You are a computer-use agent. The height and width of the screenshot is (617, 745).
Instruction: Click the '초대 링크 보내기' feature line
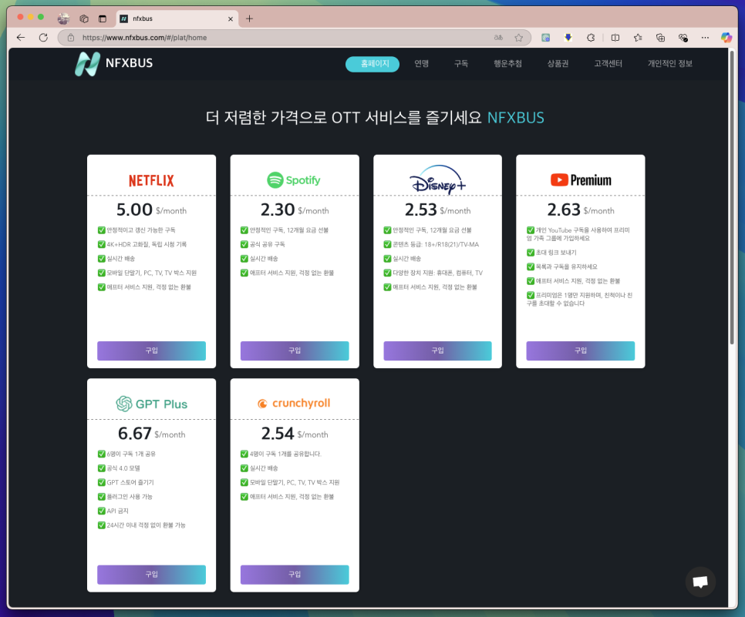[x=551, y=253]
